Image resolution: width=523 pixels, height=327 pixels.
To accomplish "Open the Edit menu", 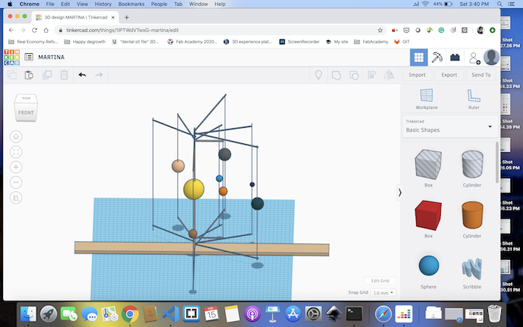I will tap(66, 4).
